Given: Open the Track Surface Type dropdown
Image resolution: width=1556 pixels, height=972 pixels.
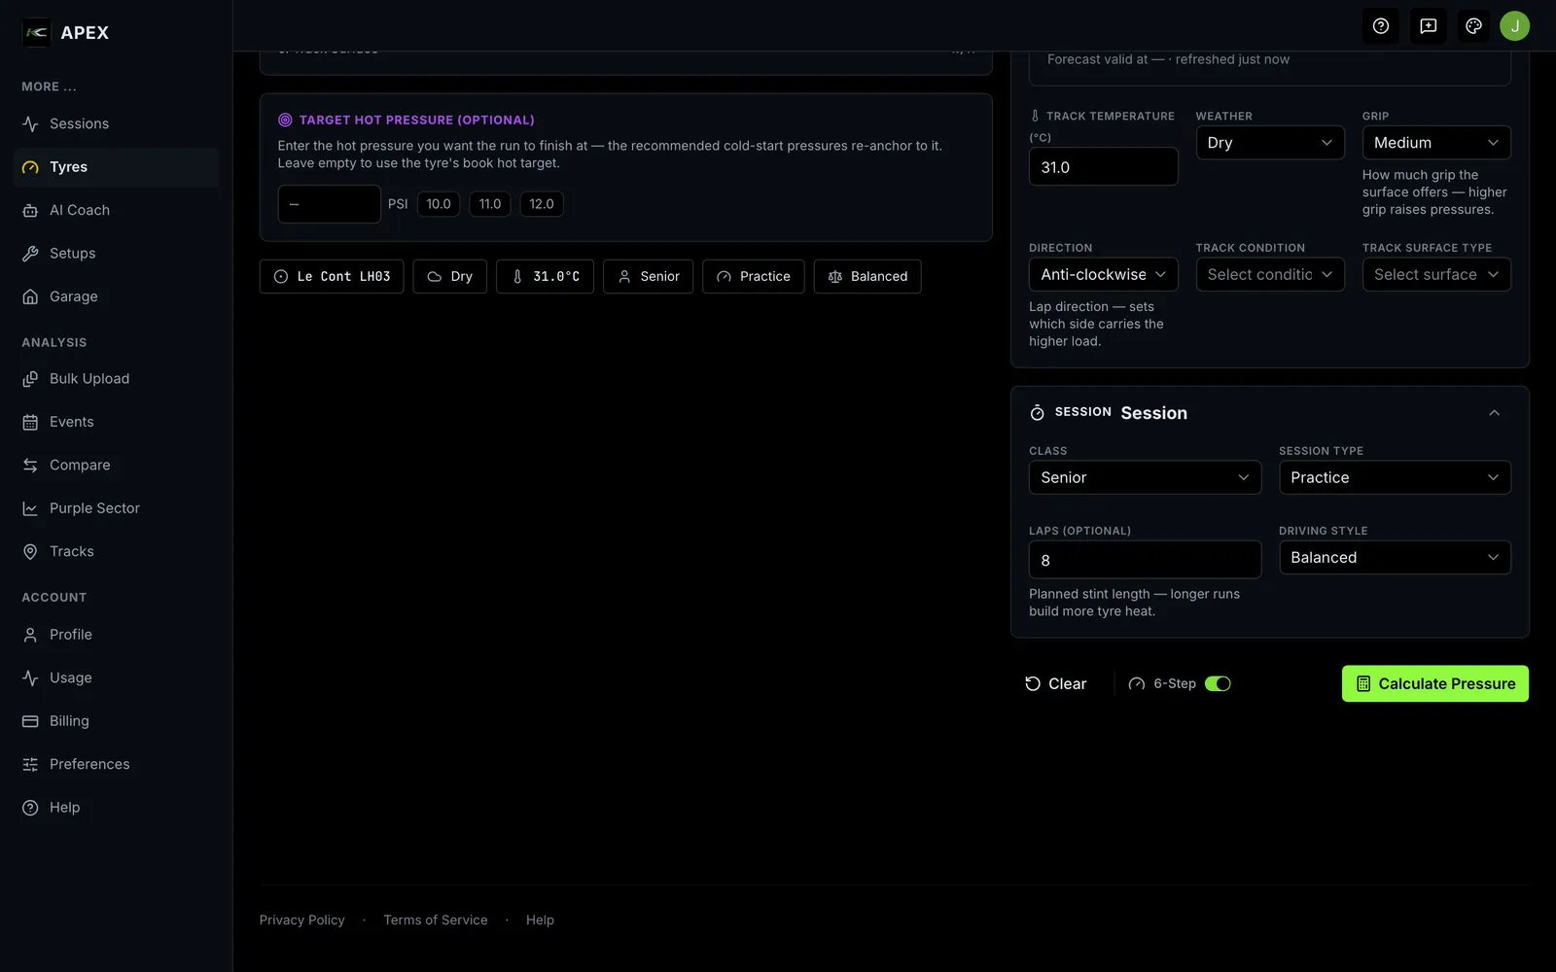Looking at the screenshot, I should pyautogui.click(x=1436, y=274).
